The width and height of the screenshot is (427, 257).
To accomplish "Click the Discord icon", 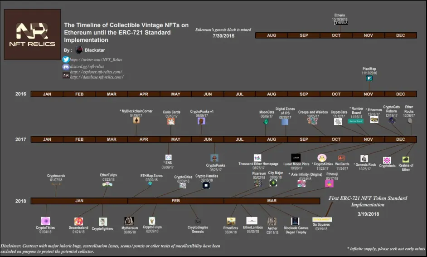I will point(66,67).
